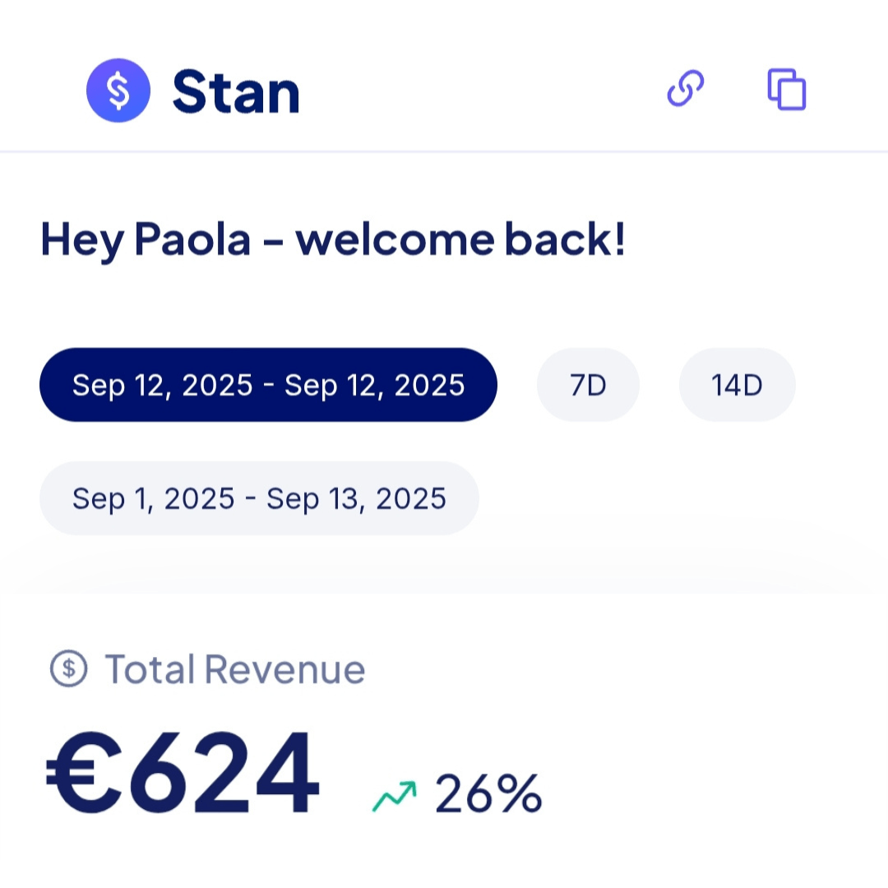This screenshot has width=888, height=888.
Task: Click the green upward trend arrow
Action: [x=395, y=796]
